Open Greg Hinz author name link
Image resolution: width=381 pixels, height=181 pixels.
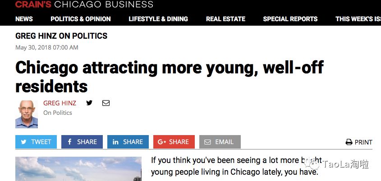60,103
